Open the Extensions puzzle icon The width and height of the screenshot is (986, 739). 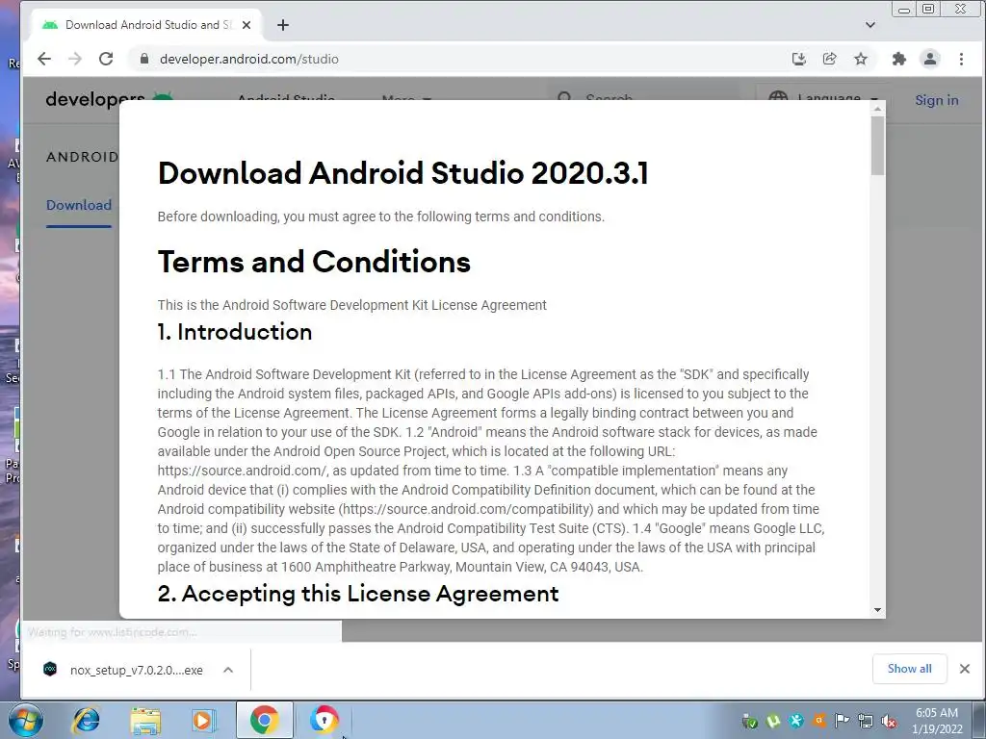(x=899, y=59)
